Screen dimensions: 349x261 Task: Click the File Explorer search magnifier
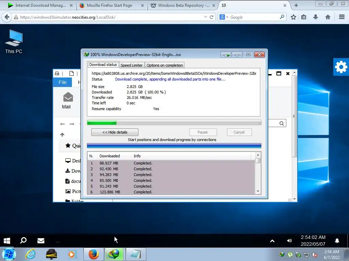(x=282, y=123)
